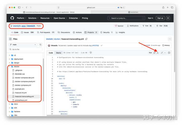Select the Code view tab above file
The width and height of the screenshot is (182, 125).
coord(51,53)
